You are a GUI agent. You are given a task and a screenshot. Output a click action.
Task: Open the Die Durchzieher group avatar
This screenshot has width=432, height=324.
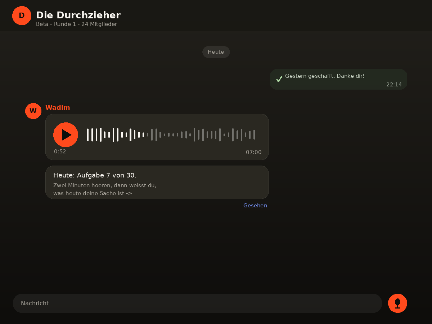coord(22,15)
